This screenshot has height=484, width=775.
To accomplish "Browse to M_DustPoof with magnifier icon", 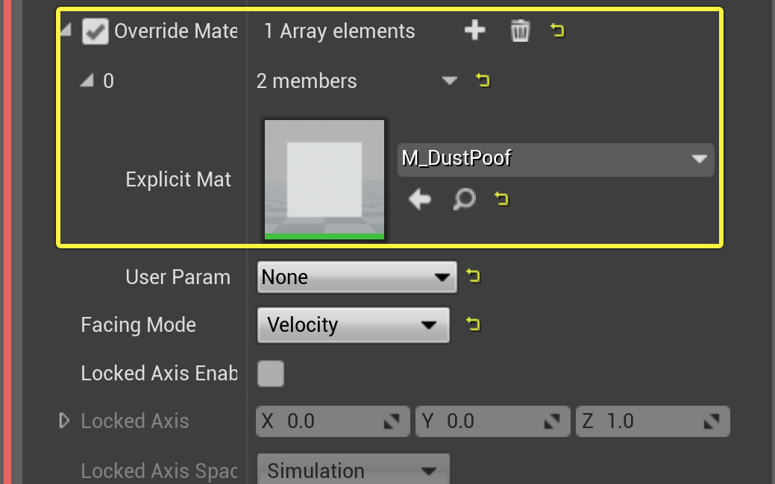I will [464, 199].
